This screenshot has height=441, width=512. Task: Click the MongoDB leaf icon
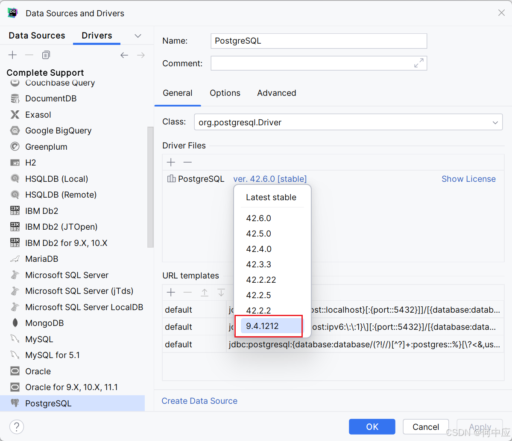click(15, 323)
